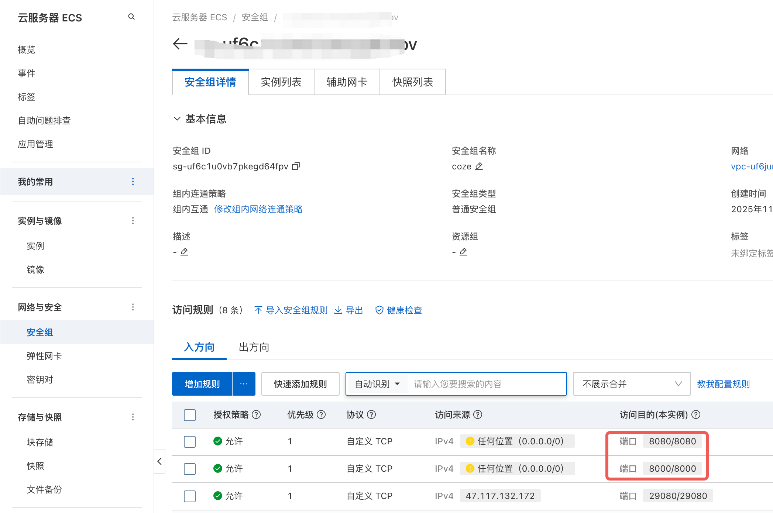
Task: Switch to the 出方向 rules tab
Action: [x=254, y=347]
